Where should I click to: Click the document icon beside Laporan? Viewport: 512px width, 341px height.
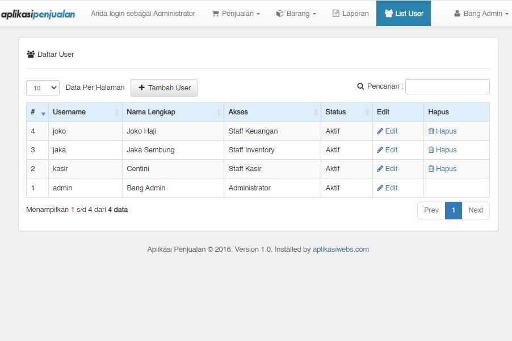click(335, 14)
